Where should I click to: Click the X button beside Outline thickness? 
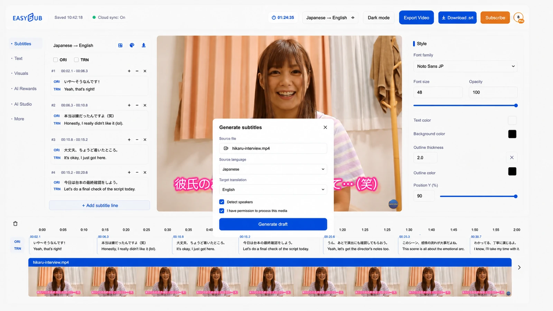(x=512, y=158)
